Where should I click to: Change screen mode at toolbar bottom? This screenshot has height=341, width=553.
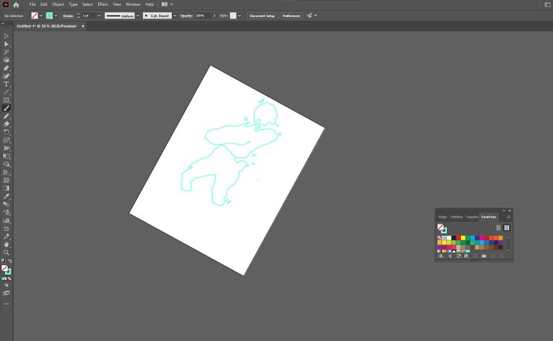[x=6, y=293]
